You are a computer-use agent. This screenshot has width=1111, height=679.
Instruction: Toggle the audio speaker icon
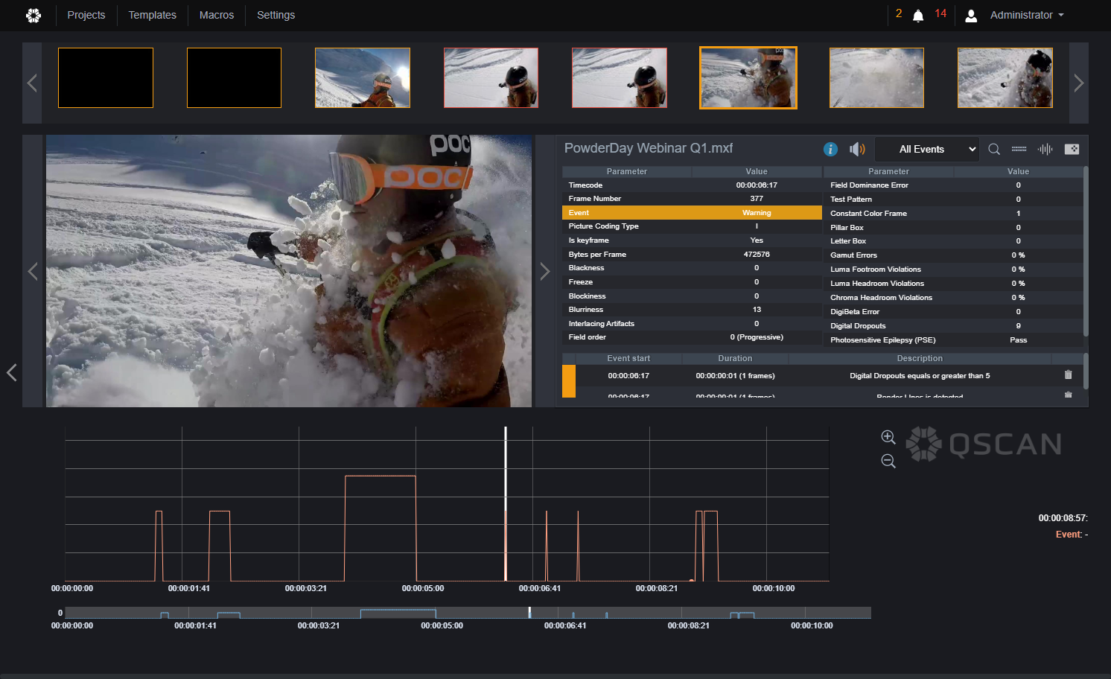tap(857, 149)
